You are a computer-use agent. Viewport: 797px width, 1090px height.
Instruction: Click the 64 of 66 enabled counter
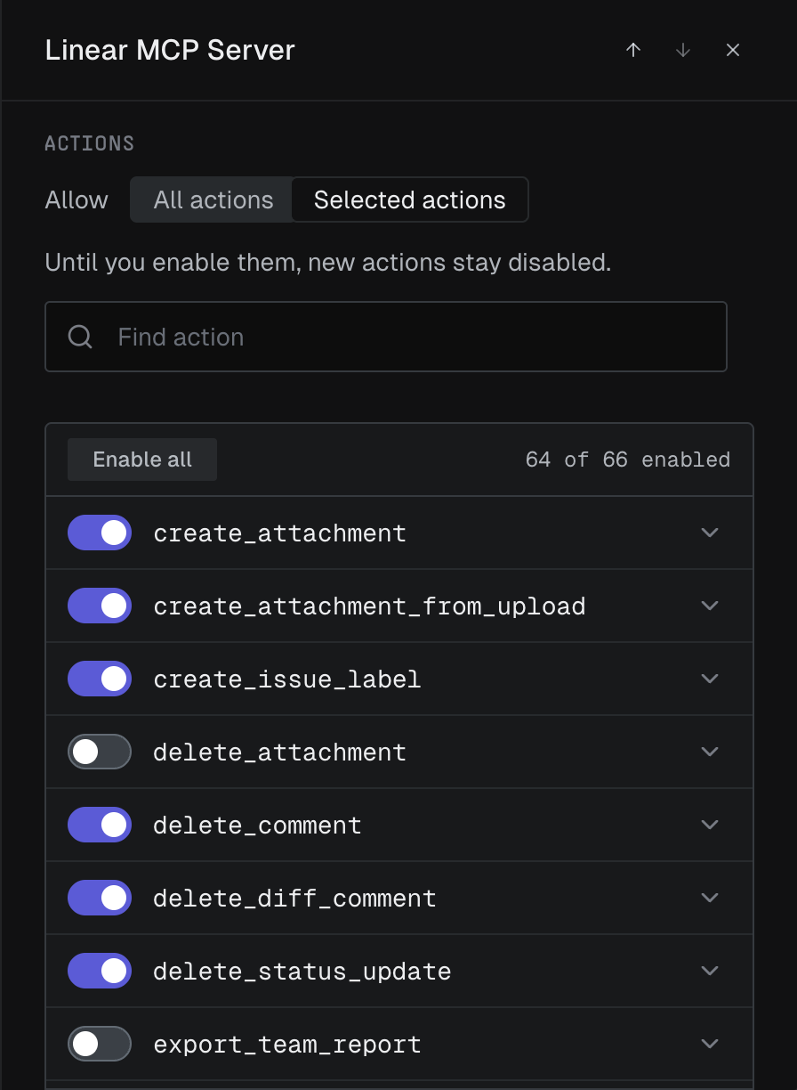pos(628,460)
